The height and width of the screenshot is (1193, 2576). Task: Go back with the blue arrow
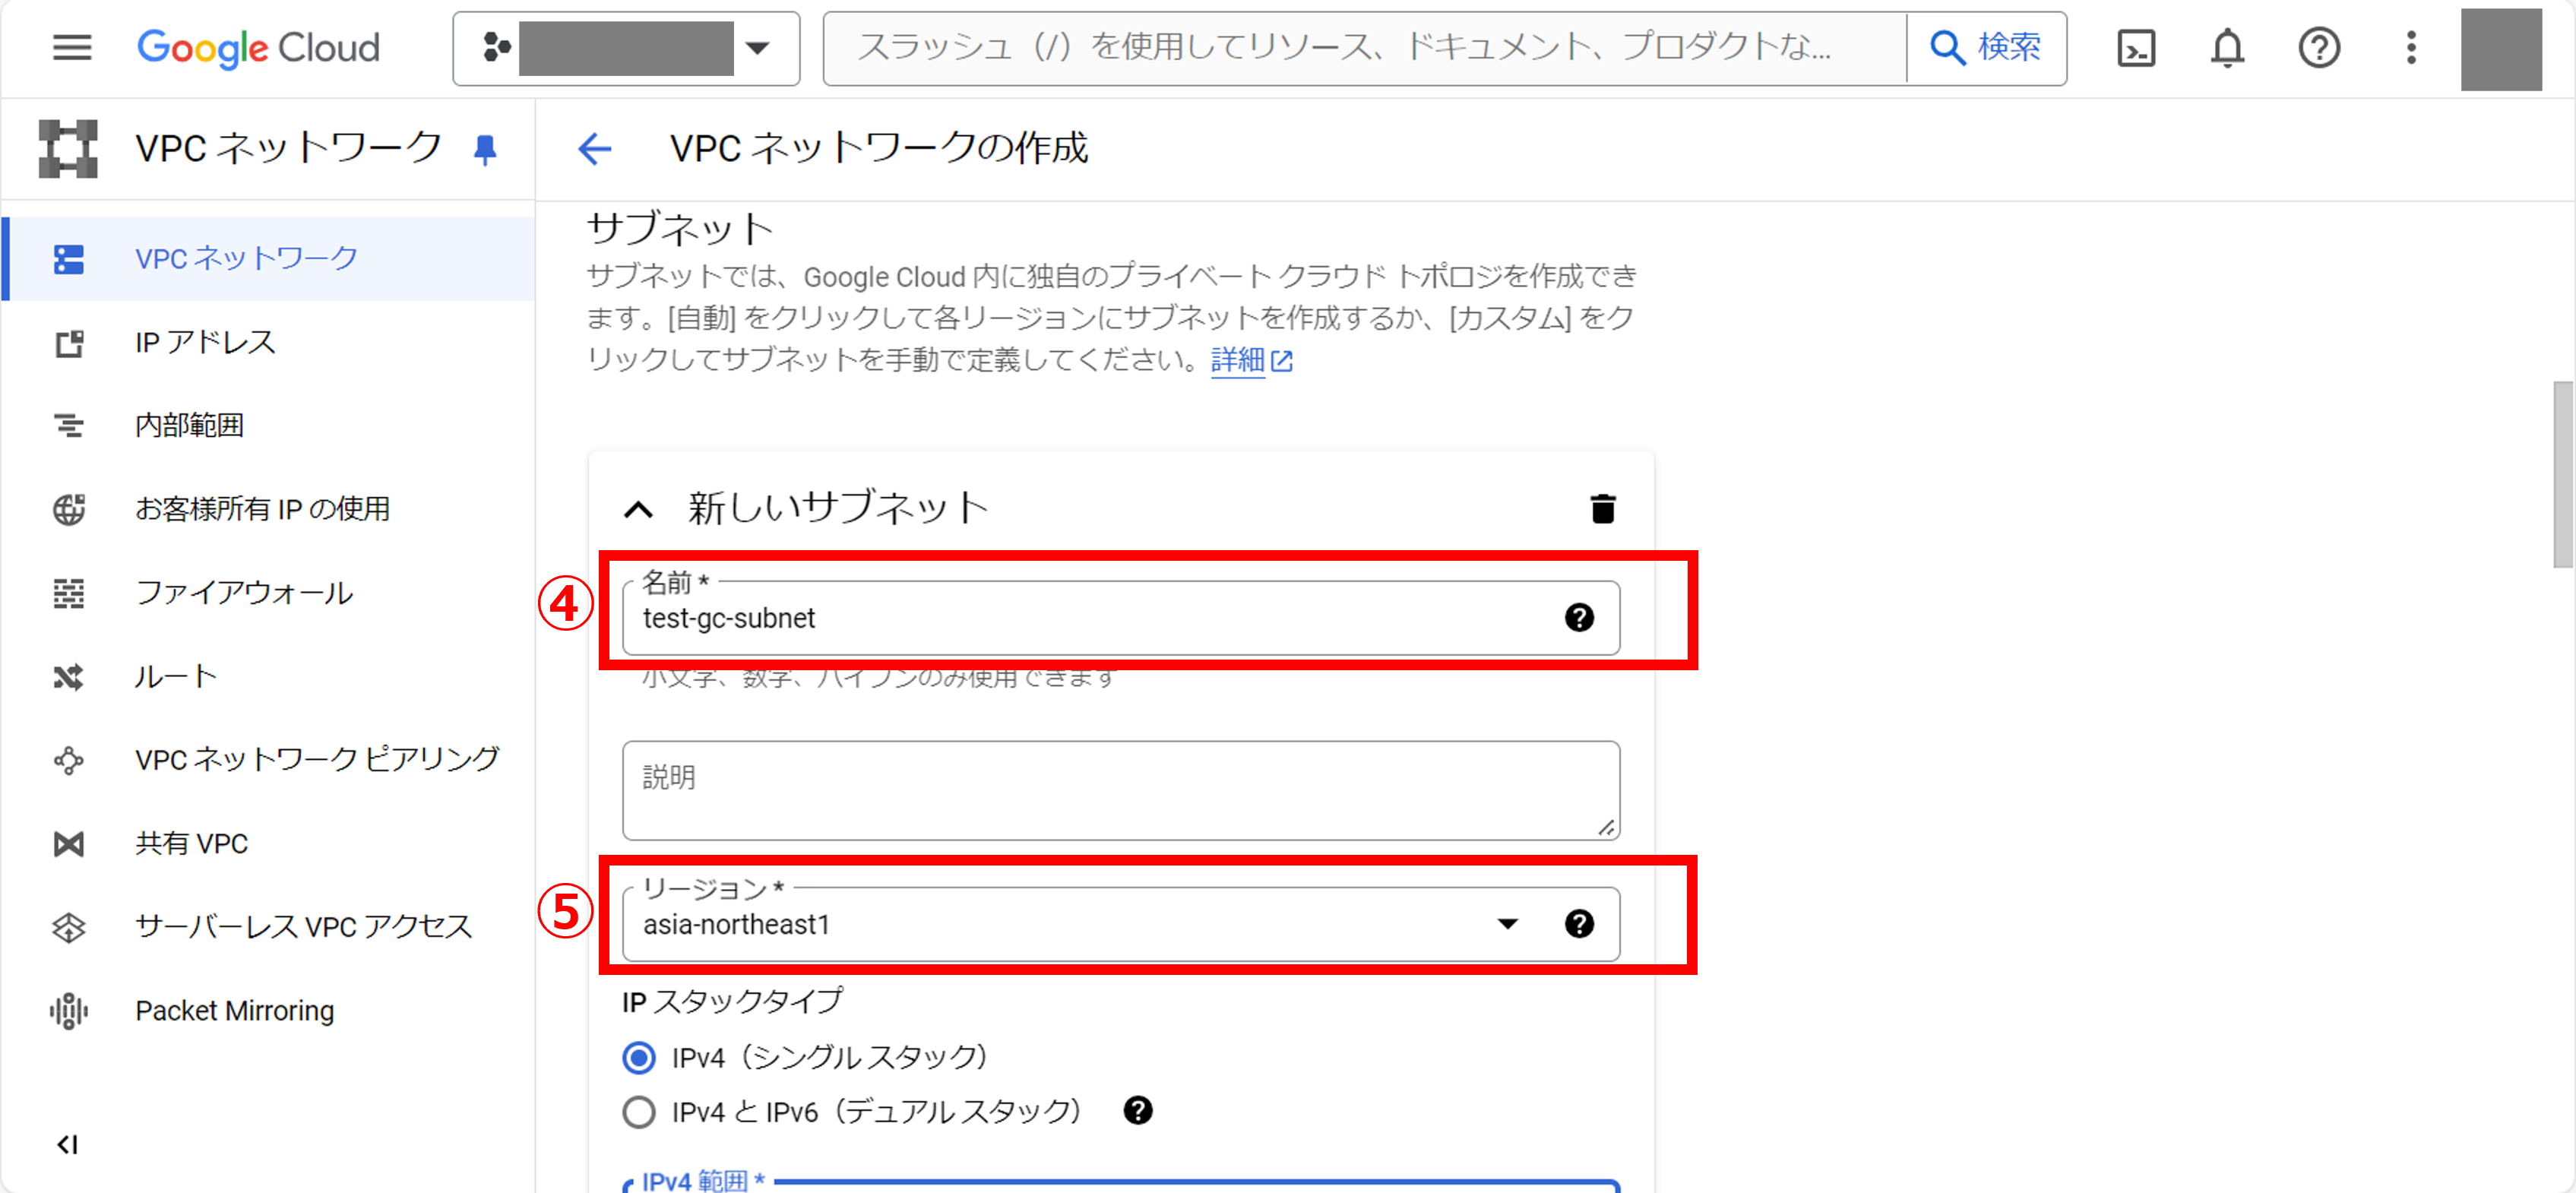point(594,149)
